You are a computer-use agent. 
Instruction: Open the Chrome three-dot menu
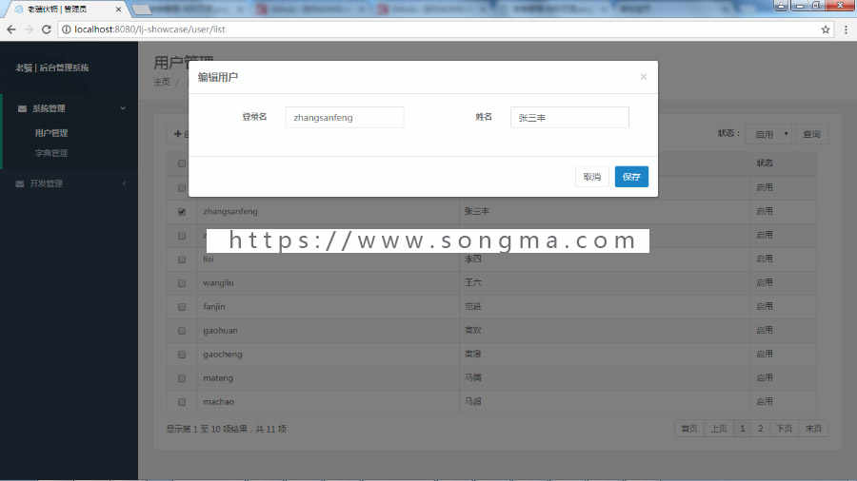tap(846, 29)
